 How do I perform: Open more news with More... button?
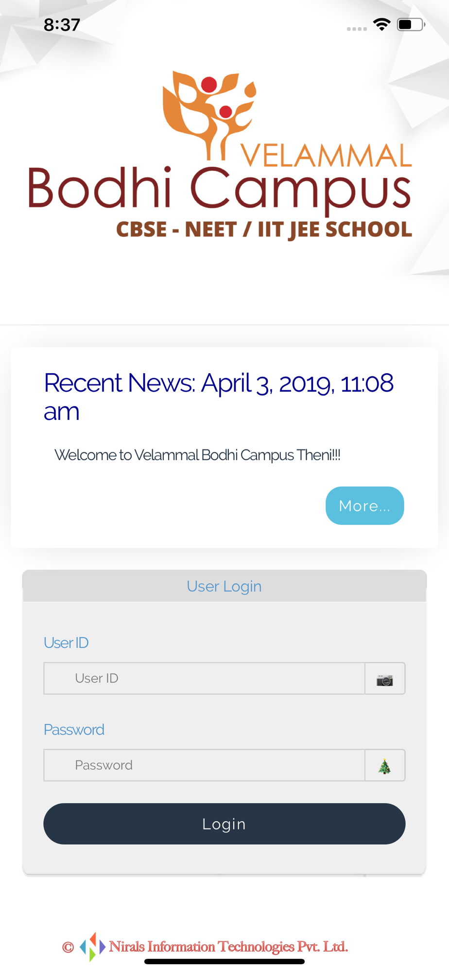coord(364,505)
